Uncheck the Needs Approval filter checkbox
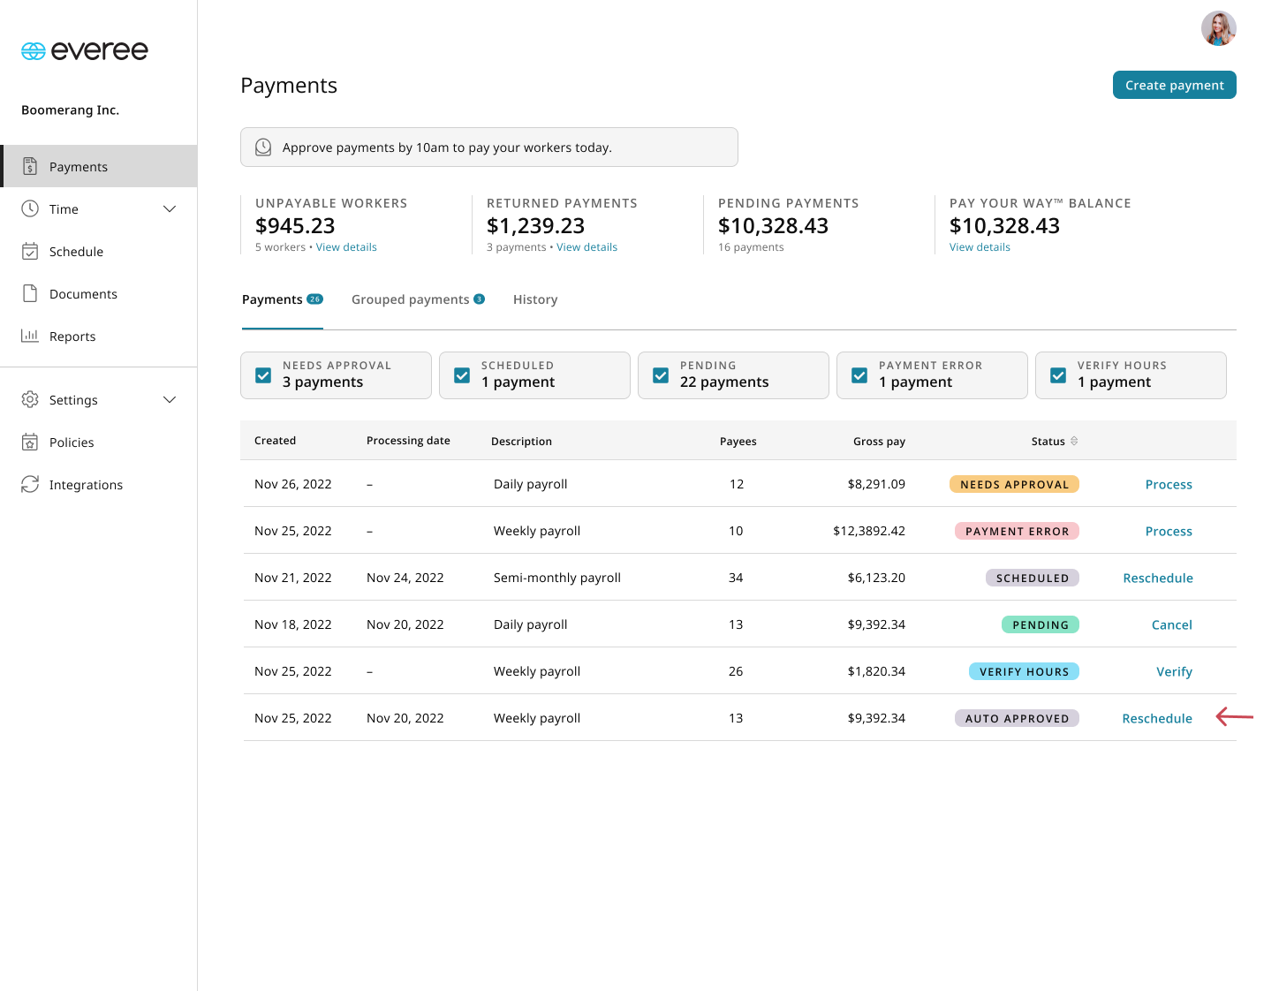The image size is (1279, 991). (263, 375)
